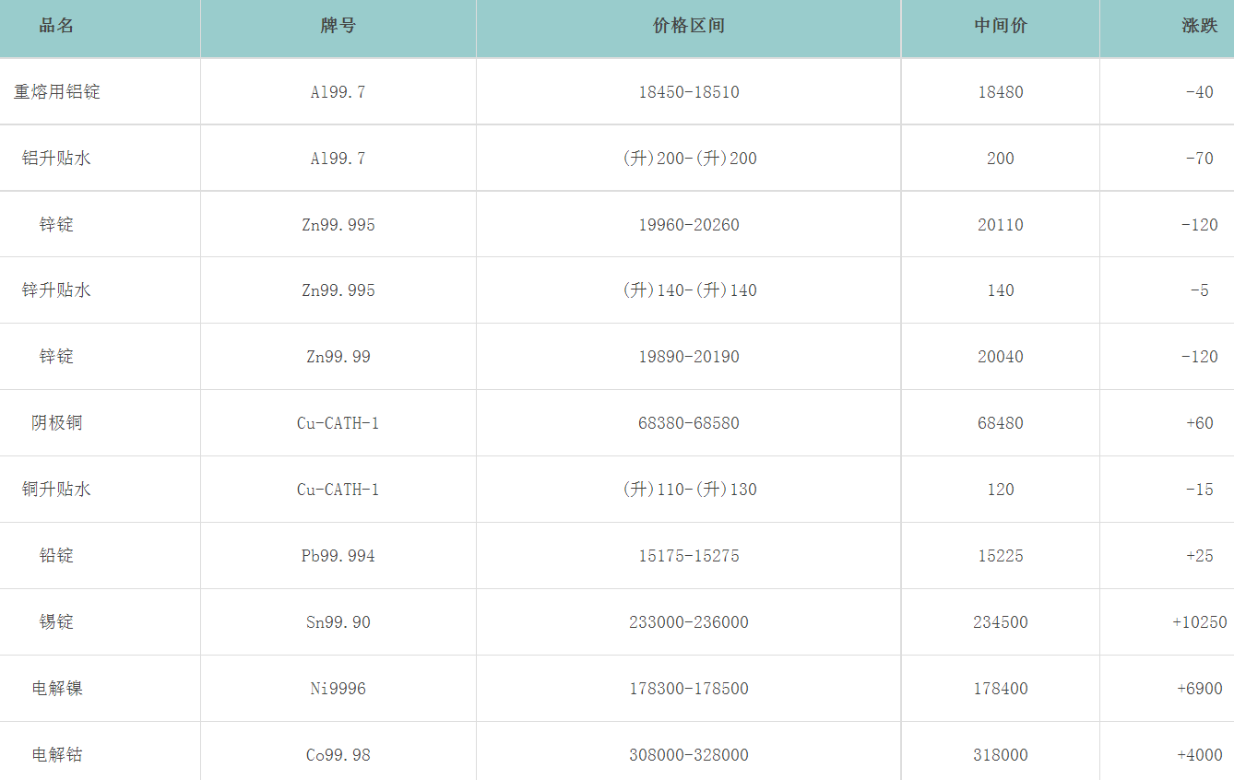Click the +10250 change value
Viewport: 1234px width, 780px height.
1199,622
